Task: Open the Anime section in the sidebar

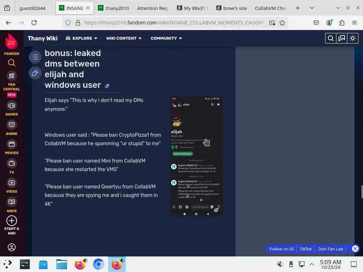Action: click(x=12, y=128)
